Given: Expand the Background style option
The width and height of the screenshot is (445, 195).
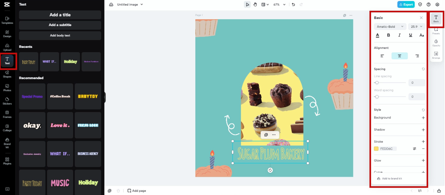Looking at the screenshot, I should 423,118.
